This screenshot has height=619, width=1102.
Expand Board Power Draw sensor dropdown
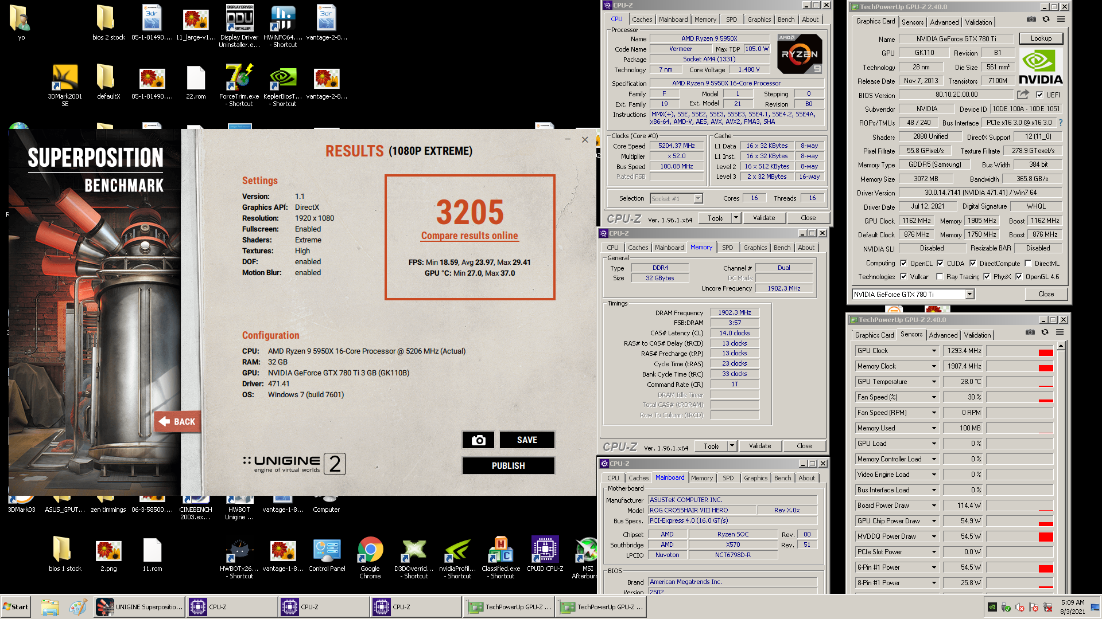click(934, 506)
